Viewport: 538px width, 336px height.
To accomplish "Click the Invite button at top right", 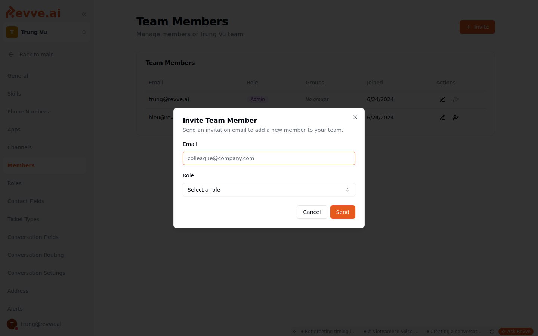I will click(477, 27).
